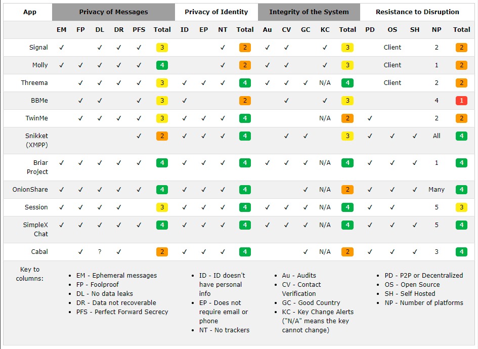Click the N/A key change cell for Cabal
Viewport: 478px width, 349px height.
point(325,252)
